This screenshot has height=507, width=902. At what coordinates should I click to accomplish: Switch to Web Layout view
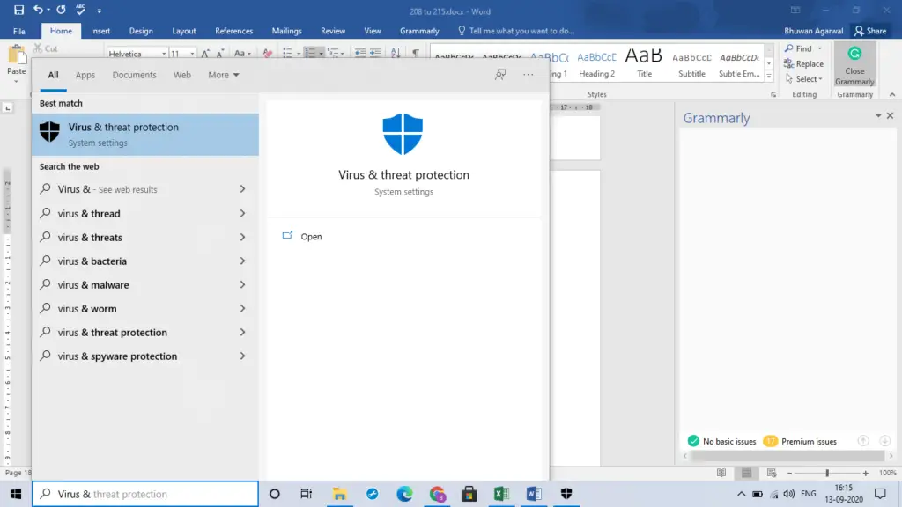(x=772, y=473)
